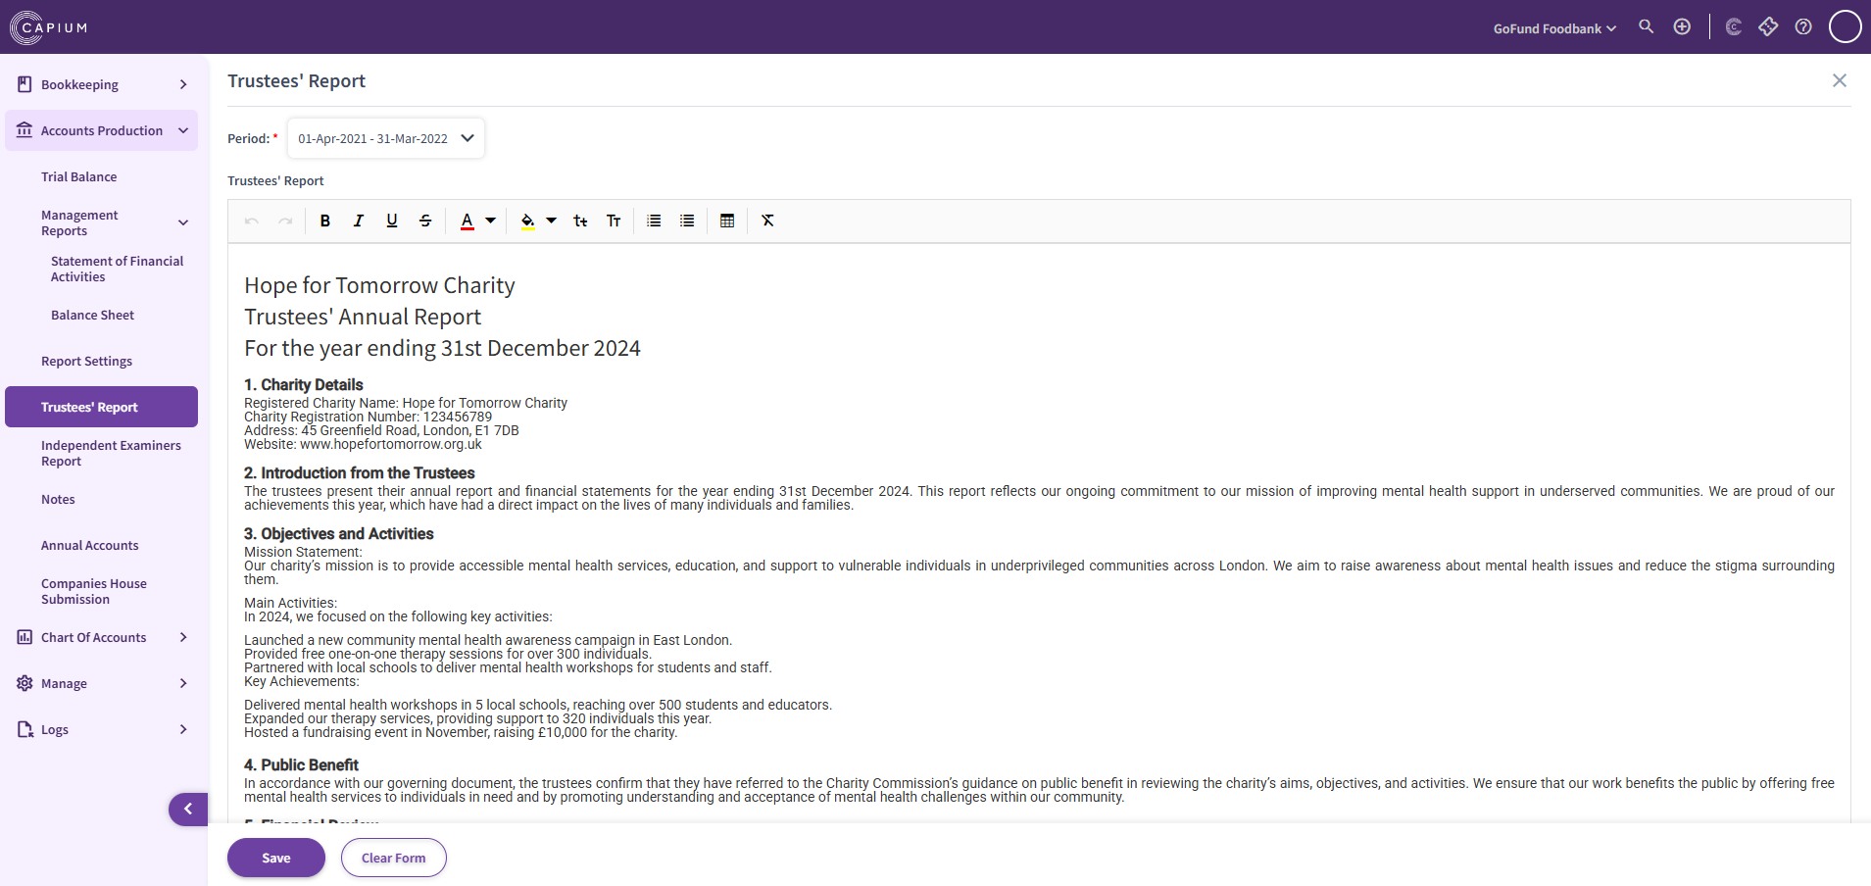
Task: Open the GoFund Foodbank client dropdown
Action: 1554,28
